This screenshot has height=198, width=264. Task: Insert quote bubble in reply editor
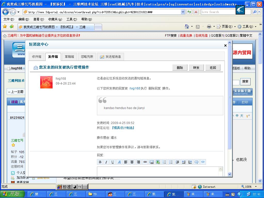(196, 162)
